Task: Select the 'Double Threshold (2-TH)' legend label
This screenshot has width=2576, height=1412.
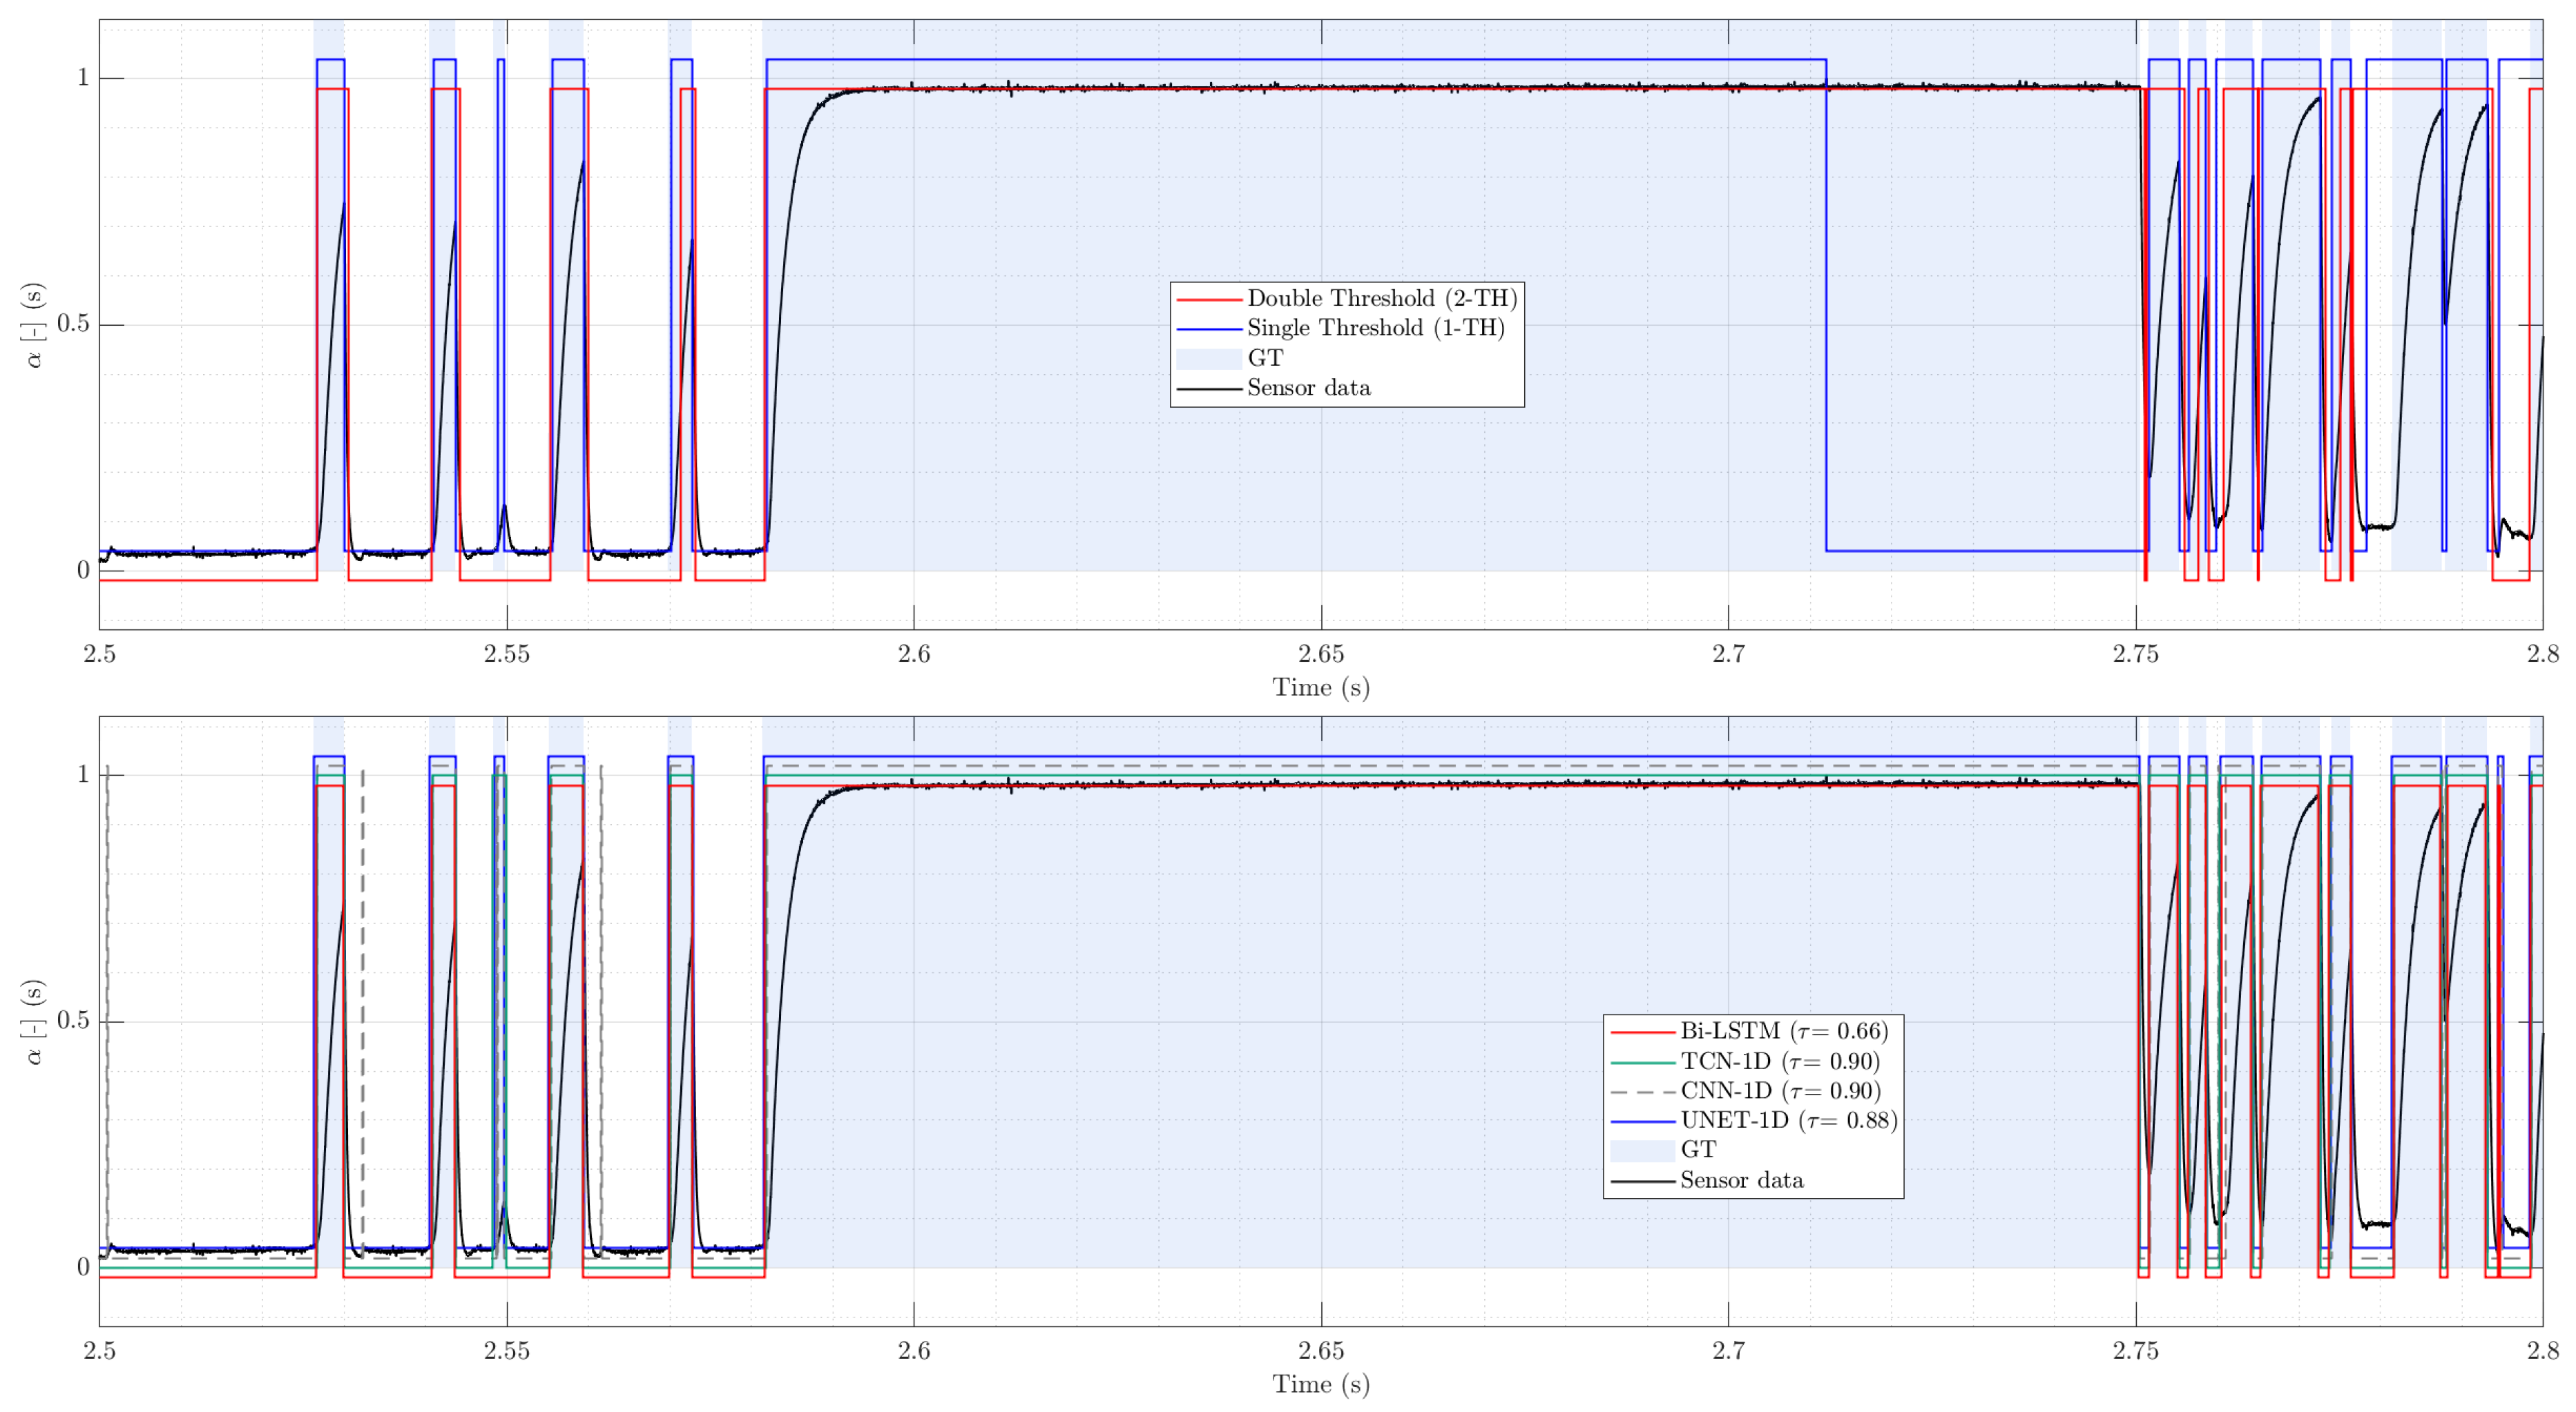Action: point(1382,299)
